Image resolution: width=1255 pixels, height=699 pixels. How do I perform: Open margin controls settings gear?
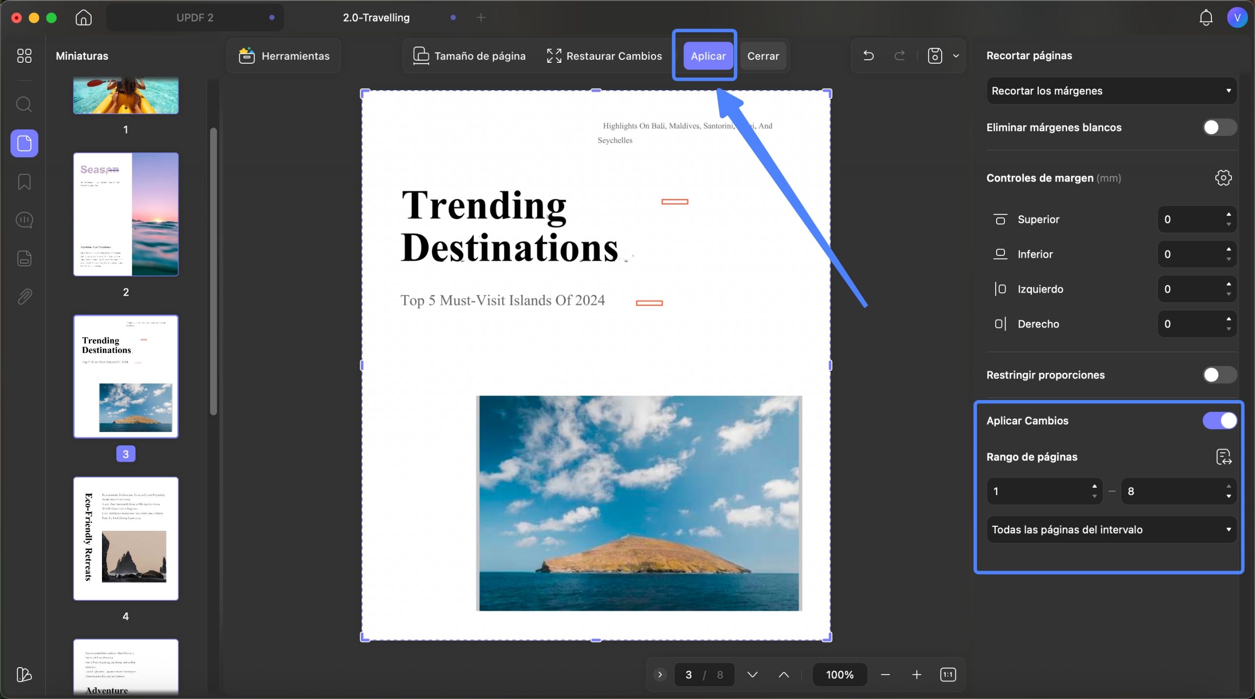pyautogui.click(x=1223, y=178)
